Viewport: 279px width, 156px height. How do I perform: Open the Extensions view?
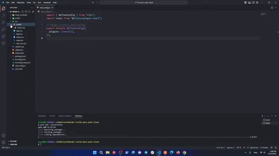(3, 36)
